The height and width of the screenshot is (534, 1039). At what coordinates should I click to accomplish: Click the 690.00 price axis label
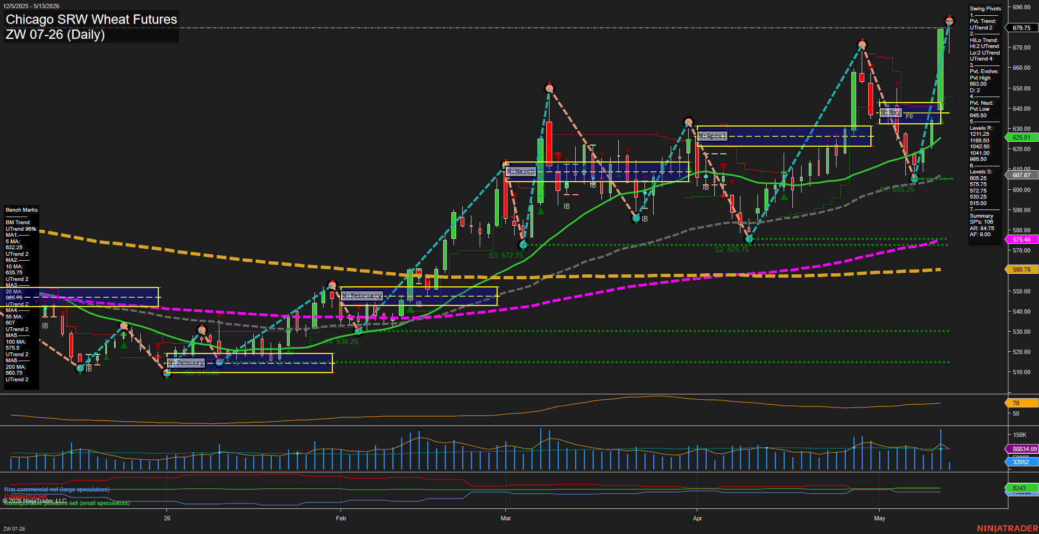pos(1022,7)
